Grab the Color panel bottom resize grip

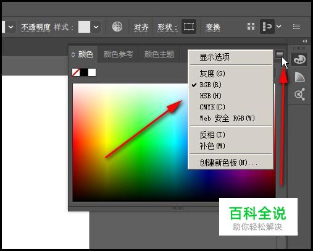pyautogui.click(x=177, y=208)
